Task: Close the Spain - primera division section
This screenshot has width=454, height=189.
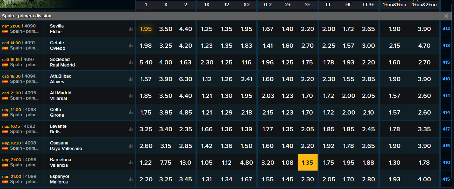Action: tap(446, 16)
